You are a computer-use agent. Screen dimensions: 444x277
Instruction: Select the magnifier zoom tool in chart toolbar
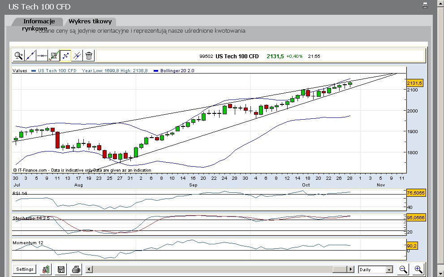pos(18,56)
